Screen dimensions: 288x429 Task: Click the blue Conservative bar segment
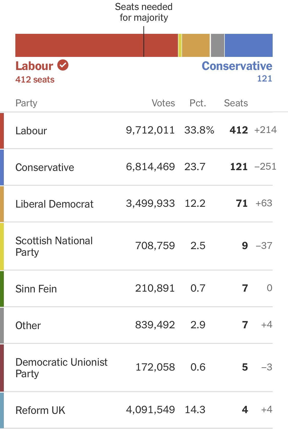[249, 45]
